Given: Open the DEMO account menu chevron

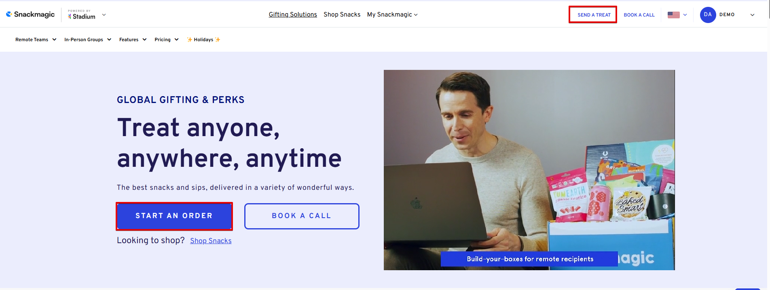Looking at the screenshot, I should click(x=752, y=15).
